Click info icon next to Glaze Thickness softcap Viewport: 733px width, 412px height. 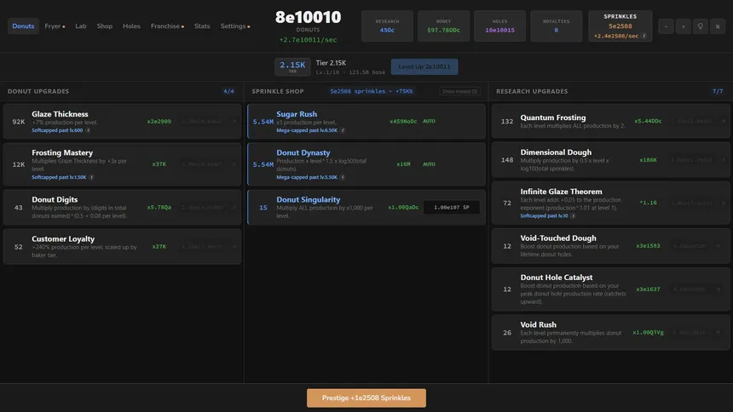[x=88, y=130]
